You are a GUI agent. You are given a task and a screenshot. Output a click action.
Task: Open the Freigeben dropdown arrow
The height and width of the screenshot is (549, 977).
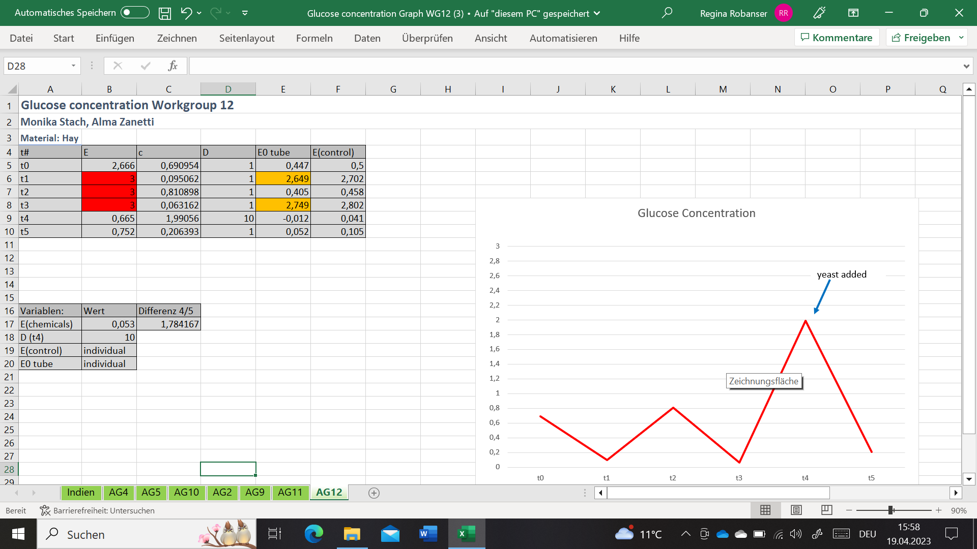(961, 38)
